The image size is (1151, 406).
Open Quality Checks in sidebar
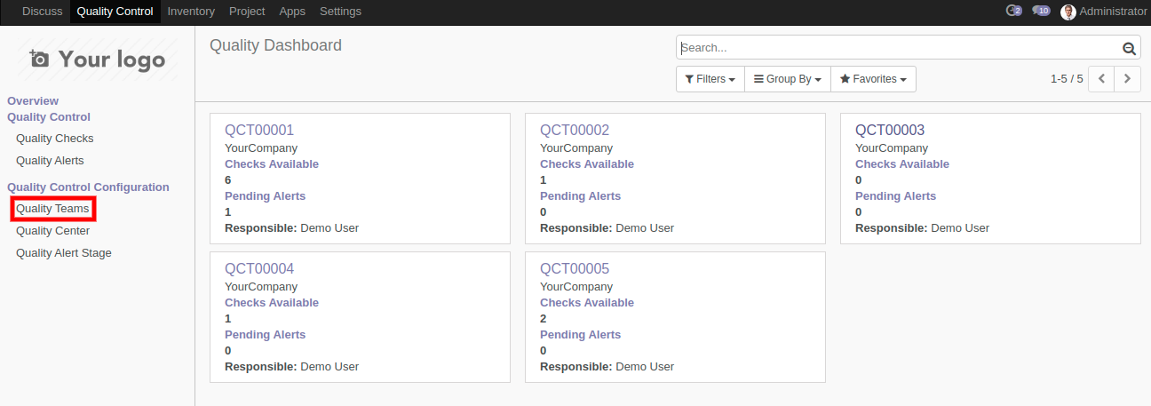coord(54,139)
